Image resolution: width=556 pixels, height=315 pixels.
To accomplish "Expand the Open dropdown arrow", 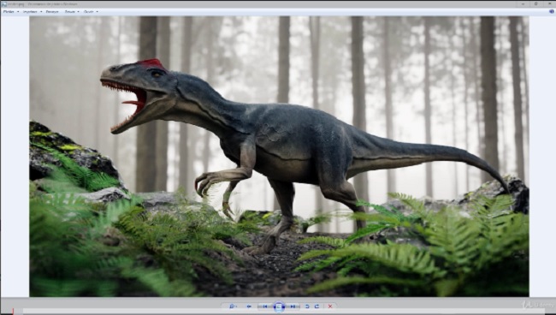I will (x=98, y=11).
